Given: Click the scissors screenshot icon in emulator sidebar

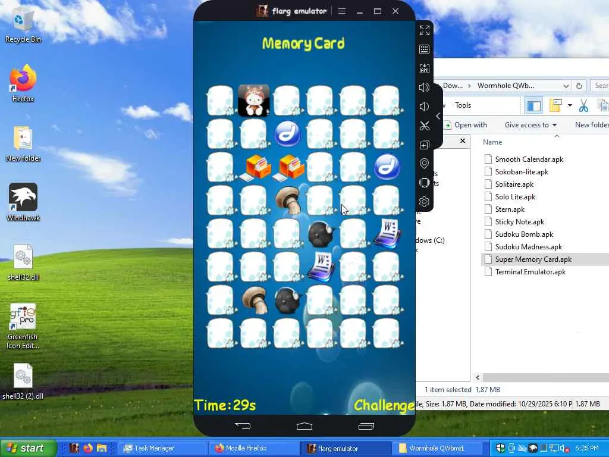Looking at the screenshot, I should [425, 126].
